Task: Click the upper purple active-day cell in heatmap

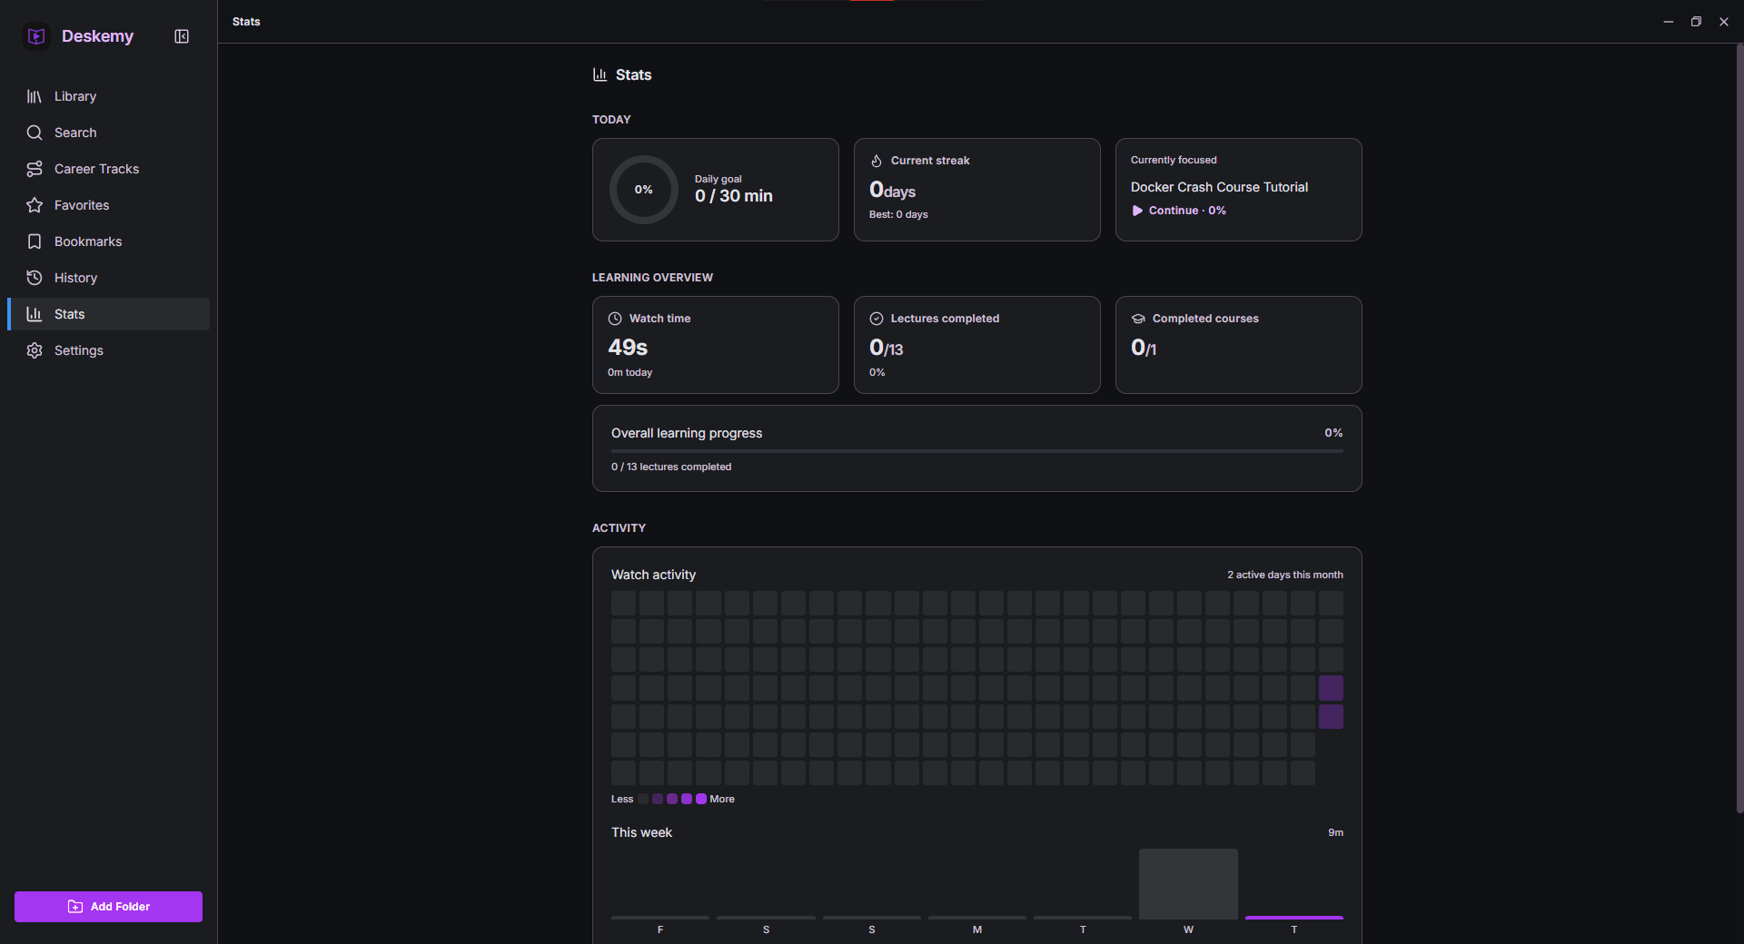Action: point(1331,688)
